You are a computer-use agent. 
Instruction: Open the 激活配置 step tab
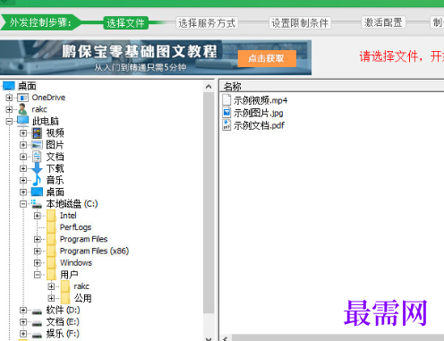(x=383, y=22)
